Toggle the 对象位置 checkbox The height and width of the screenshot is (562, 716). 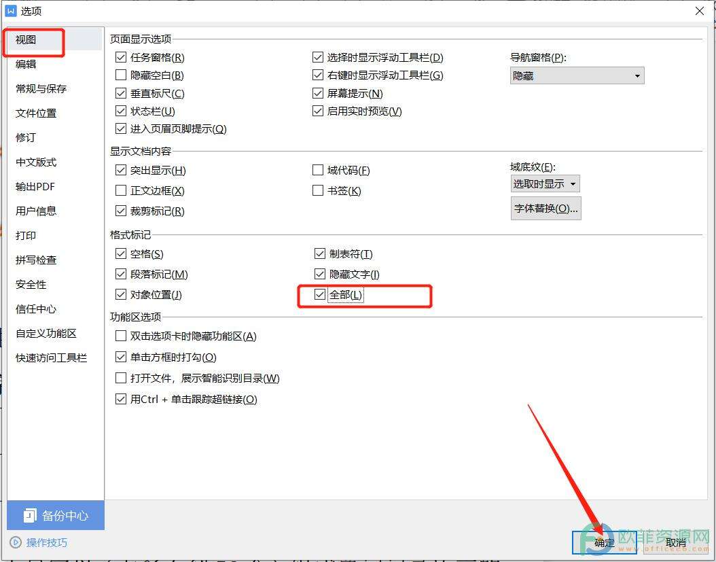(121, 295)
